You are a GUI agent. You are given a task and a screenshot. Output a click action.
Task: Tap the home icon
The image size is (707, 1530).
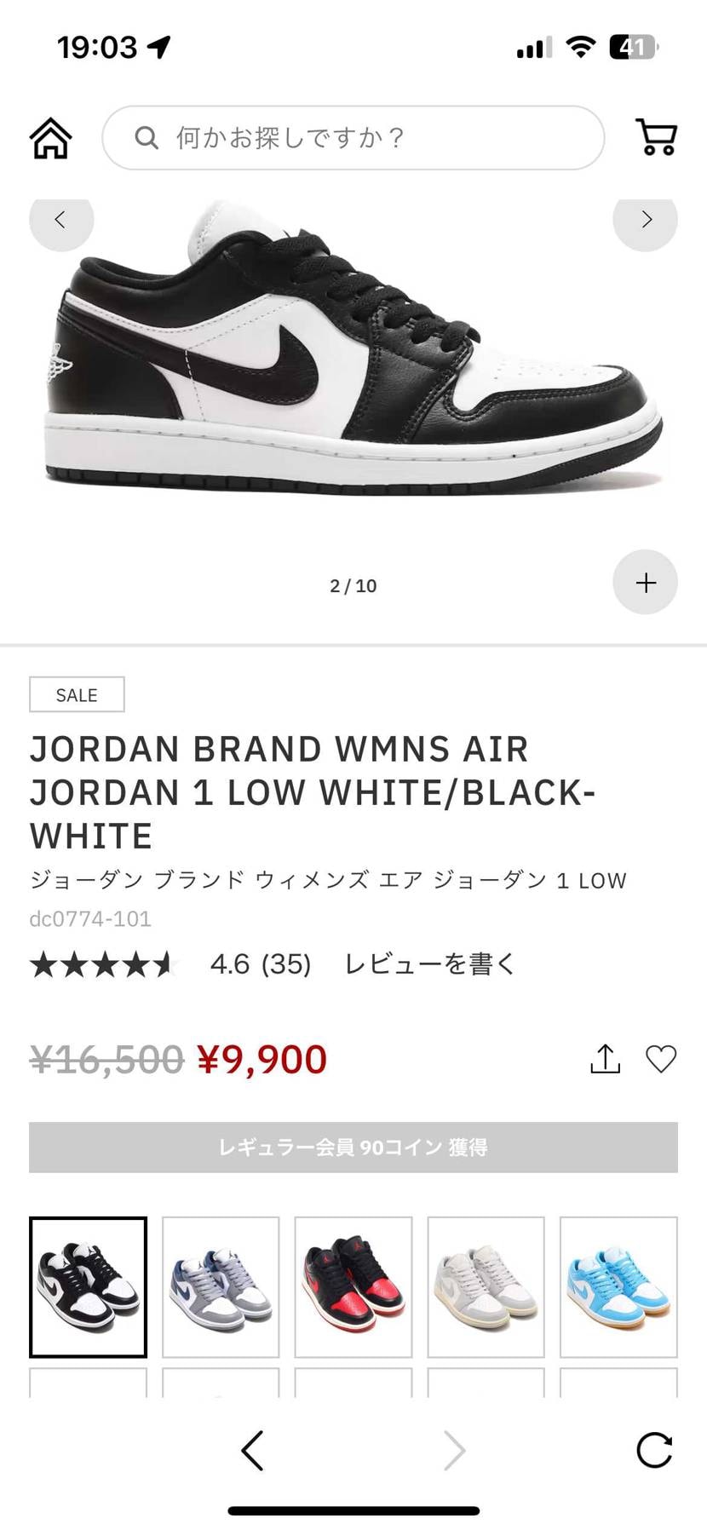[x=51, y=138]
